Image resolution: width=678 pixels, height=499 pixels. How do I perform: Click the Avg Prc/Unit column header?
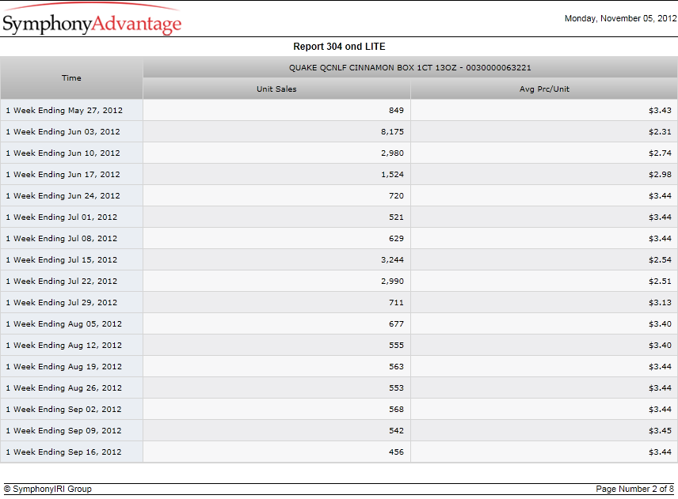(x=544, y=89)
